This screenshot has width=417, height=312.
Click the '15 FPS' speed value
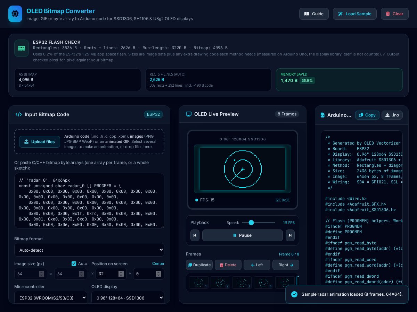tap(289, 223)
